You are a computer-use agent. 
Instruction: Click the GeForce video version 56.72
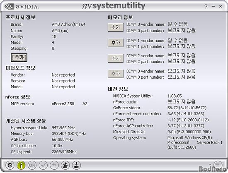[x=187, y=108]
